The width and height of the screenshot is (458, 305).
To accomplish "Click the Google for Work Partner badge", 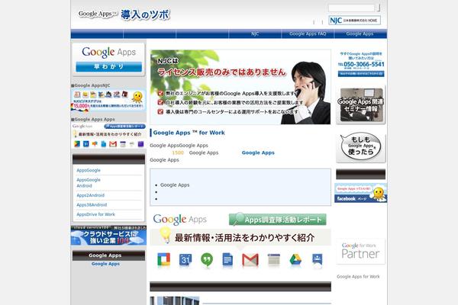I will point(360,252).
